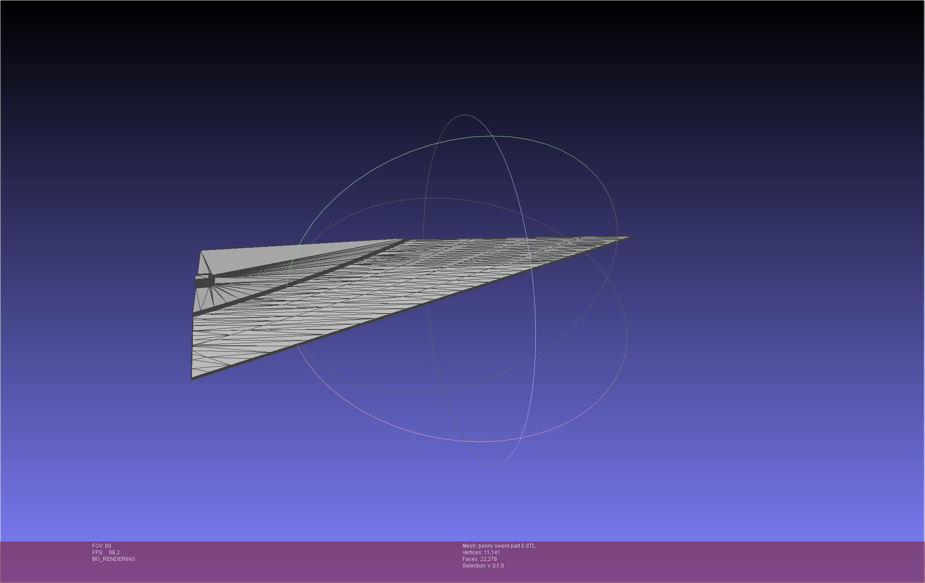925x583 pixels.
Task: Click the Faces: 22,278 label
Action: (x=479, y=559)
